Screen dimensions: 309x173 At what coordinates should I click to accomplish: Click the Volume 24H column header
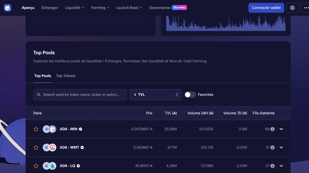[200, 113]
